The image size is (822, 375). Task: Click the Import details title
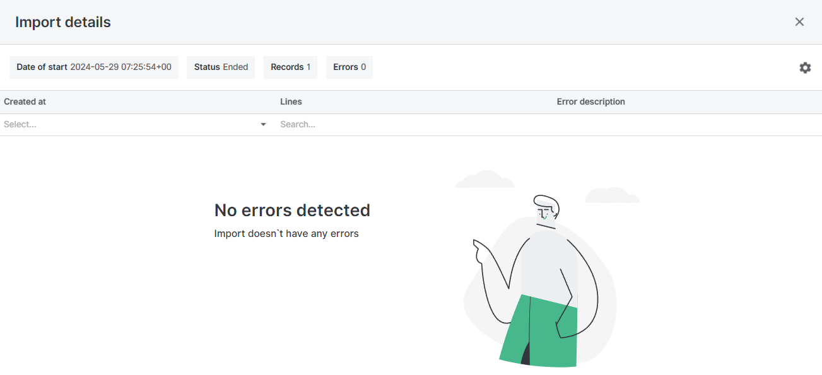point(63,22)
